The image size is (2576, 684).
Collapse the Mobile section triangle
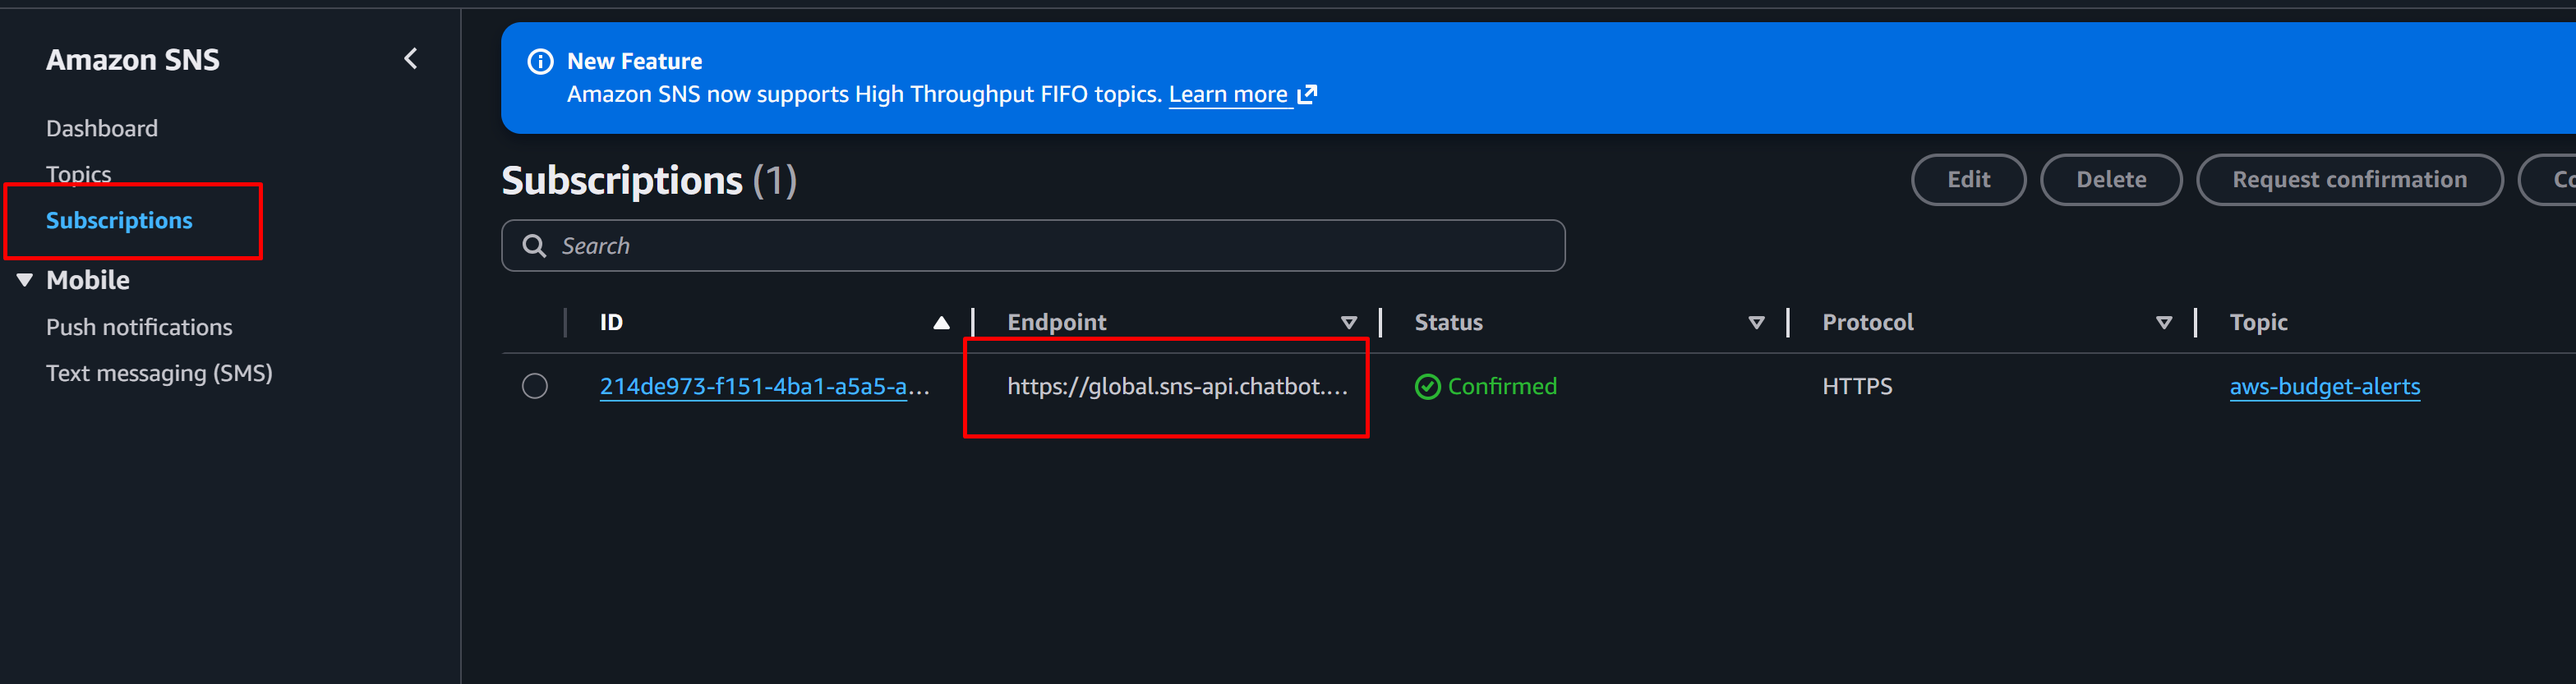tap(25, 280)
